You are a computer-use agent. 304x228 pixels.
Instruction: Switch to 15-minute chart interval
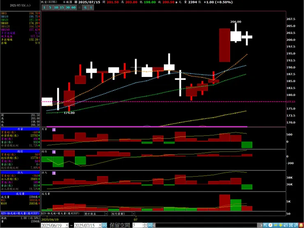click(62, 7)
